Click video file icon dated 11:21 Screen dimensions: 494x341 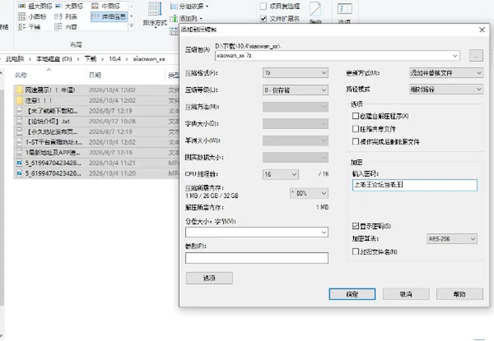(x=20, y=163)
